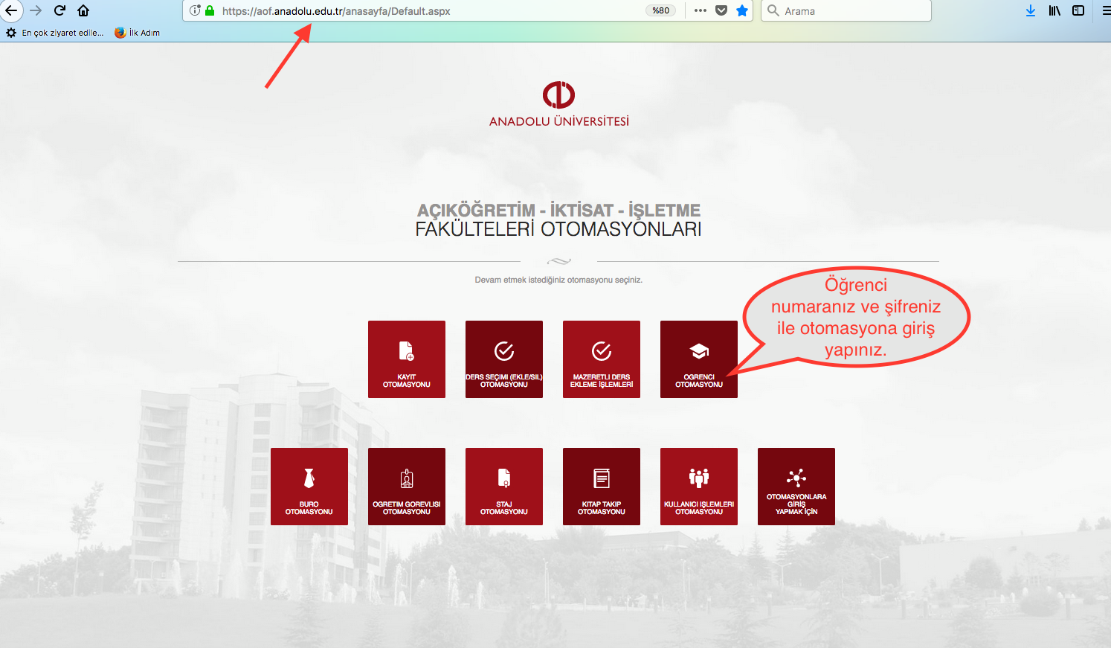Screen dimensions: 1111x648
Task: Open Kullanıcı İşlemleri Otomasyonu tile
Action: [x=699, y=487]
